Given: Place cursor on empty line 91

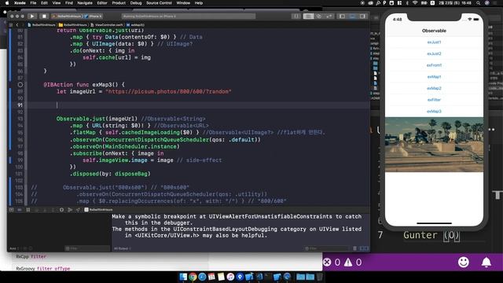Looking at the screenshot, I should tap(198, 105).
